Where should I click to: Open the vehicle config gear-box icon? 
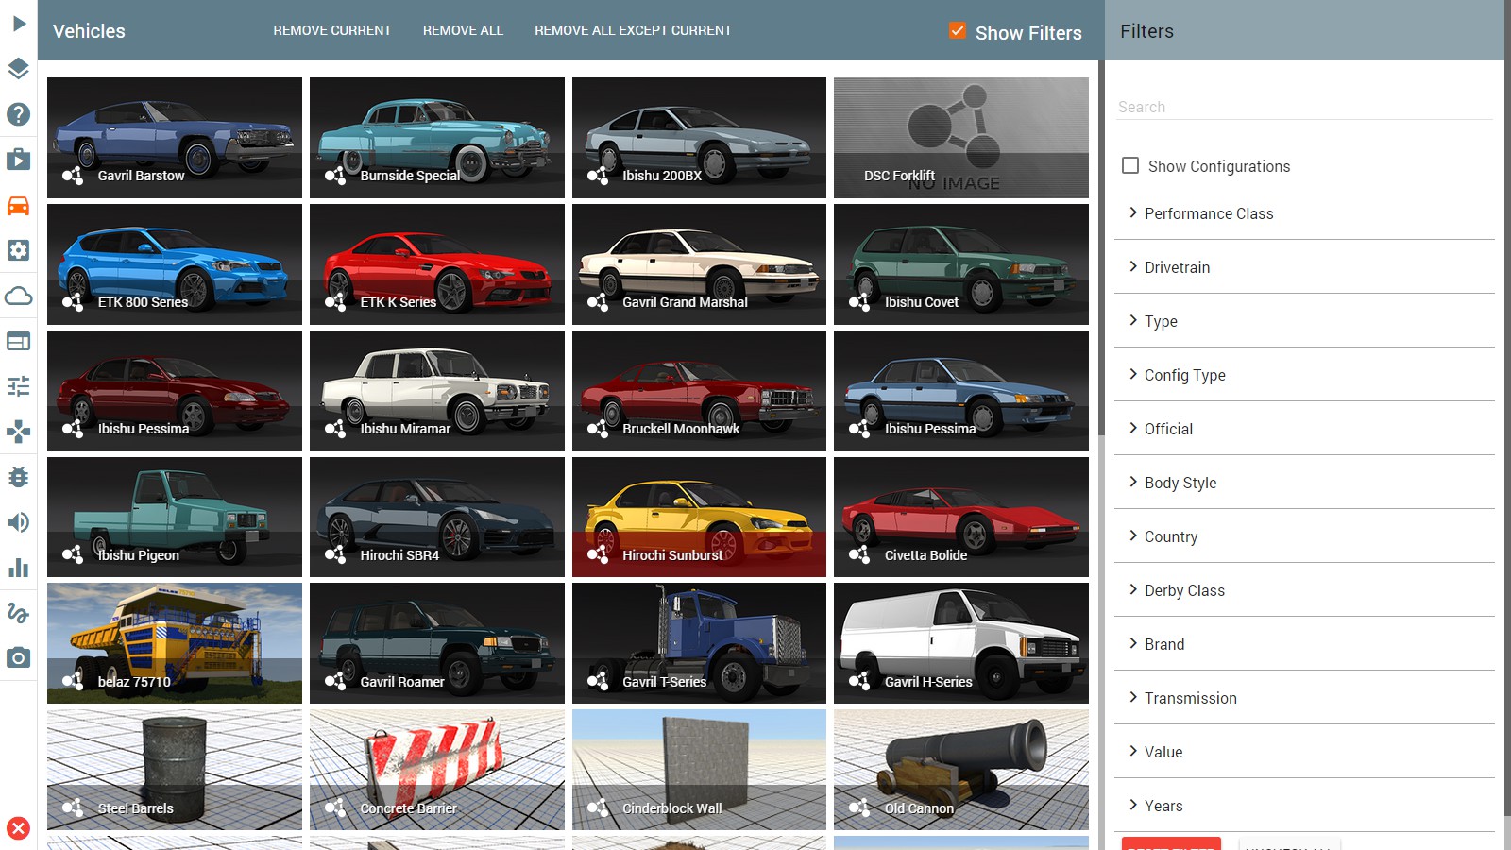click(x=18, y=250)
